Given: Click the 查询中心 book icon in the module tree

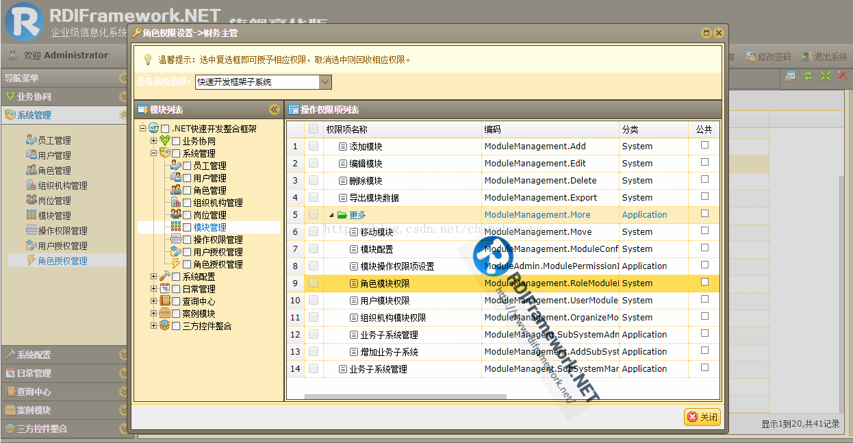Looking at the screenshot, I should coord(165,301).
